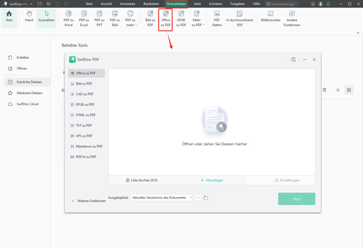363x248 pixels.
Task: Toggle the Auswählen selection tool
Action: [x=47, y=19]
